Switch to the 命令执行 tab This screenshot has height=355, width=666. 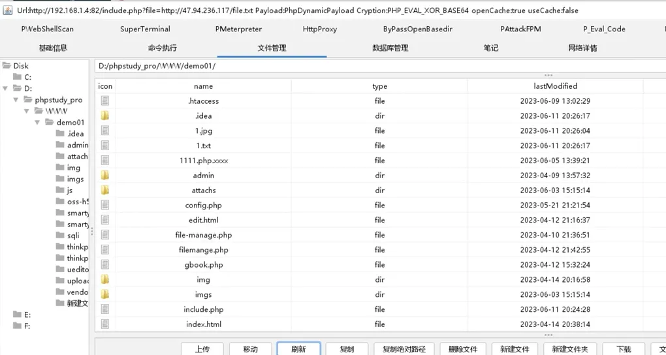162,48
